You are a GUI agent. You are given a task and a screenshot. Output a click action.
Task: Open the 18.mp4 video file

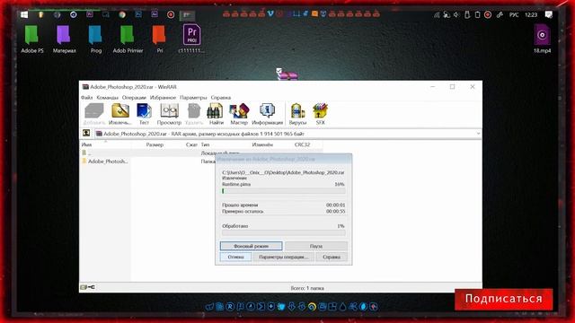click(x=542, y=39)
